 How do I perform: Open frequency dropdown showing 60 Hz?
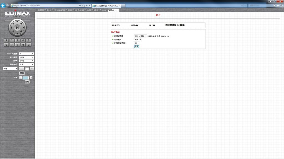pyautogui.click(x=26, y=61)
